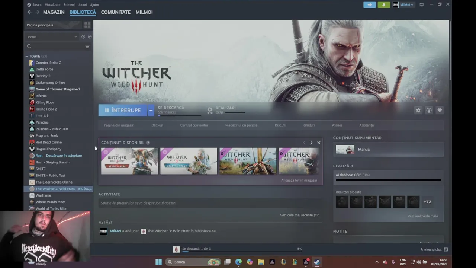The image size is (476, 268).
Task: Open Centrul comunitar link
Action: [194, 125]
